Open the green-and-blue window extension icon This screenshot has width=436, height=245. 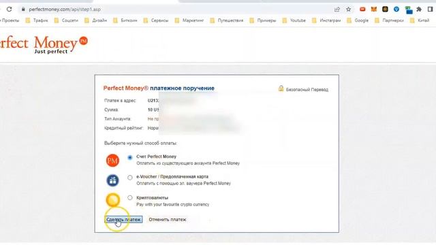coord(409,10)
